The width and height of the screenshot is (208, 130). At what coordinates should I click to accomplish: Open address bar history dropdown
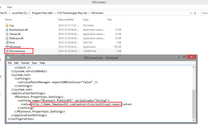click(x=191, y=13)
